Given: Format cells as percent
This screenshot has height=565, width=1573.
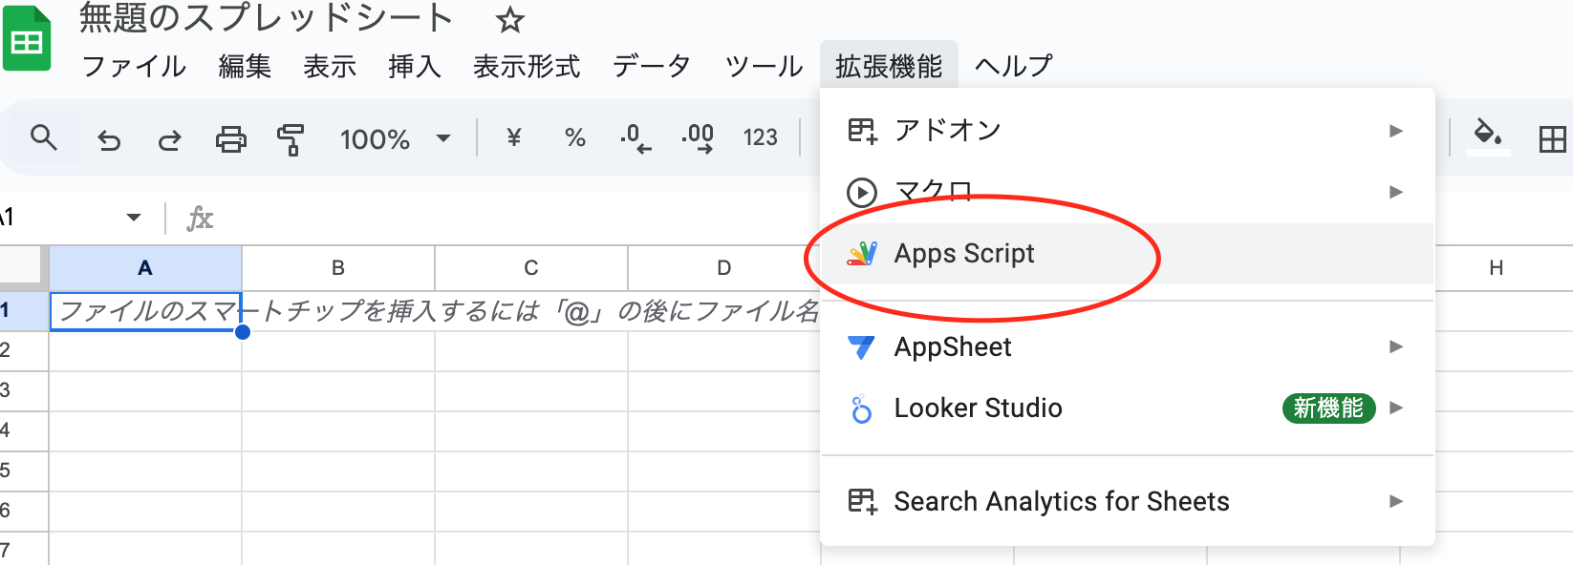Looking at the screenshot, I should (x=574, y=138).
